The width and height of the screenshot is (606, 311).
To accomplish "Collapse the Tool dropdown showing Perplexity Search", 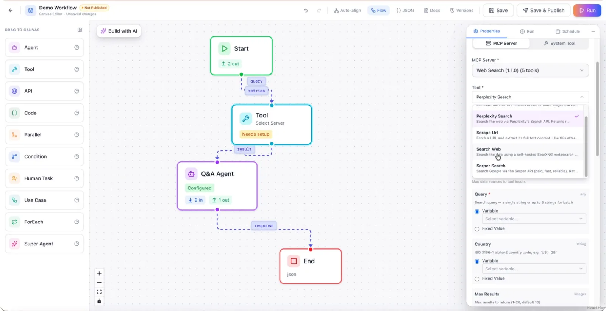I will (530, 97).
